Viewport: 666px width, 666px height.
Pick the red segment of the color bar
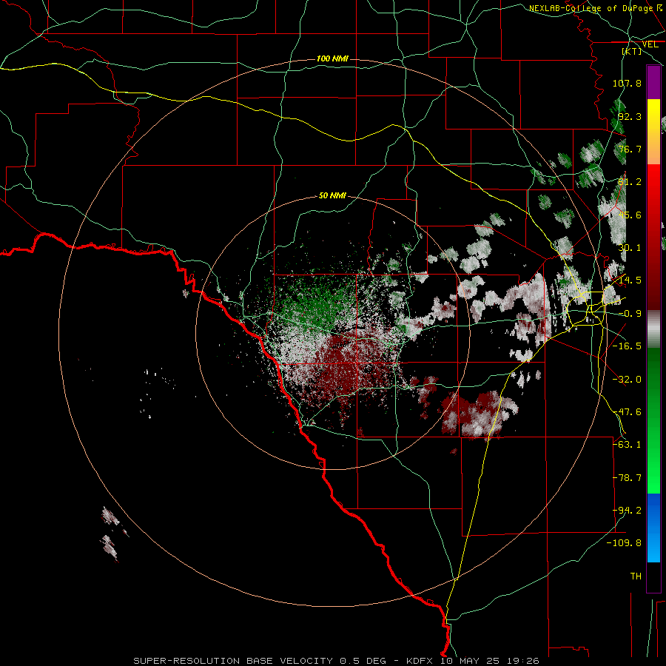(653, 237)
